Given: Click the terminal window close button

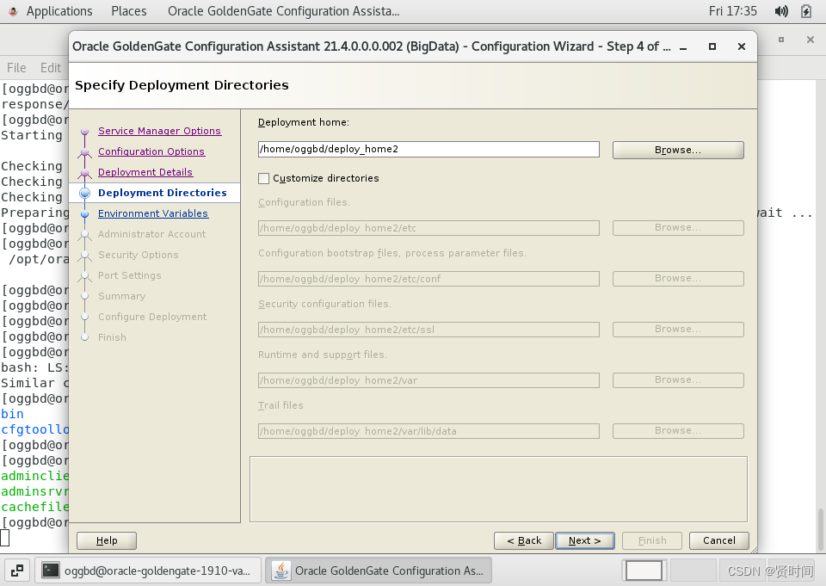Looking at the screenshot, I should point(811,40).
